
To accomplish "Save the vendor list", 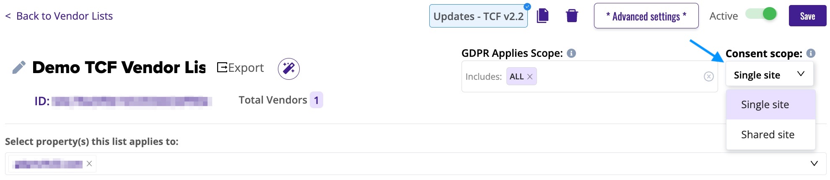I will [807, 16].
